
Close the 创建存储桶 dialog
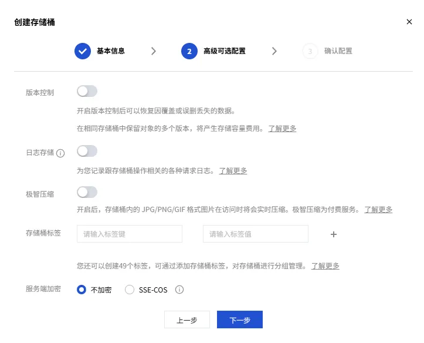[409, 22]
